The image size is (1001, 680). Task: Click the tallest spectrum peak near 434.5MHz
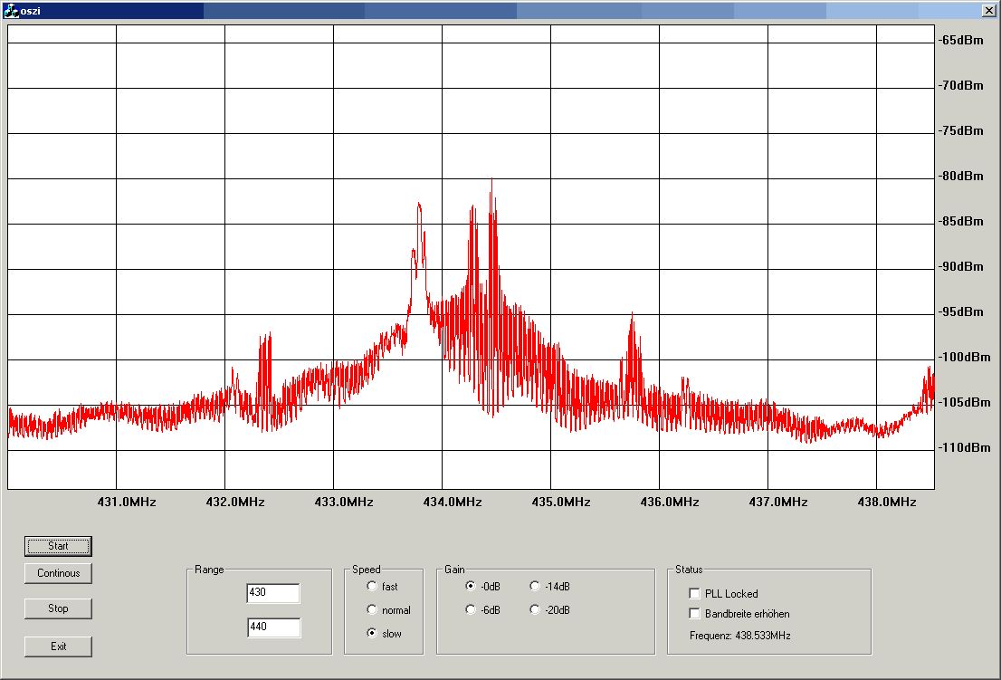[491, 181]
